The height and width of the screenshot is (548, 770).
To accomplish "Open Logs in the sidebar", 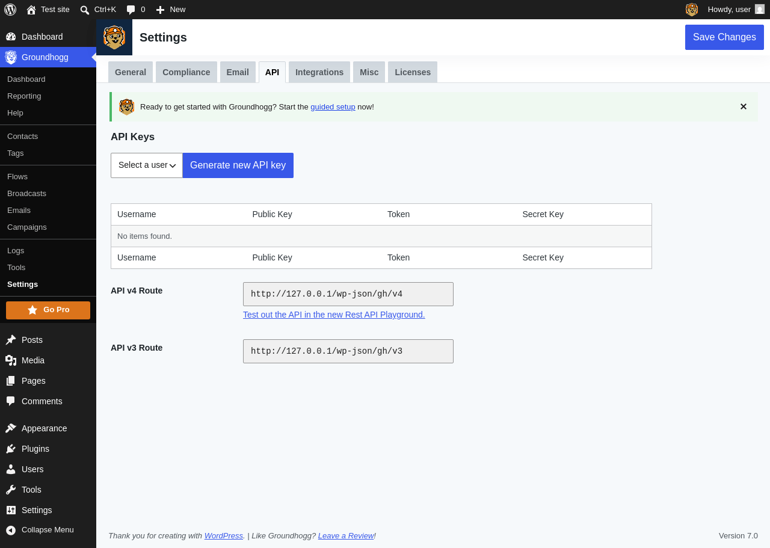I will [16, 251].
